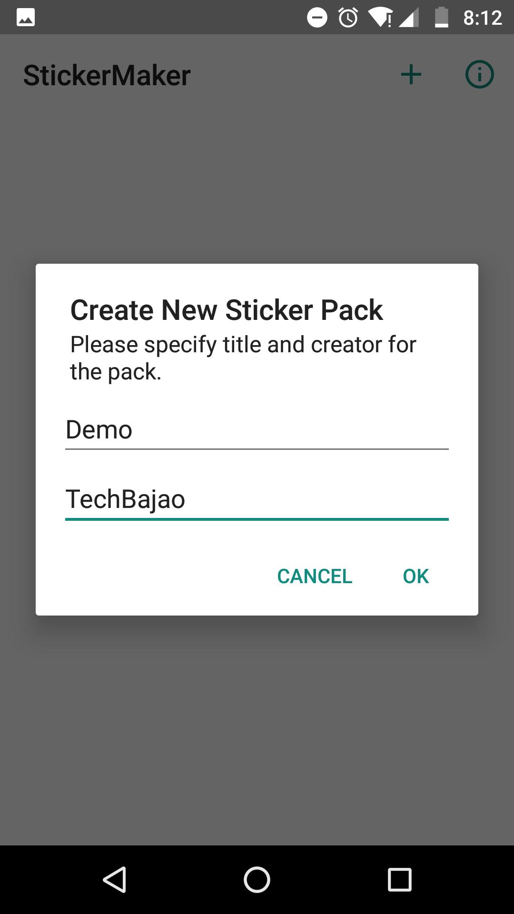This screenshot has width=514, height=914.
Task: Tap the 'Please specify title and creator' message
Action: pos(243,358)
